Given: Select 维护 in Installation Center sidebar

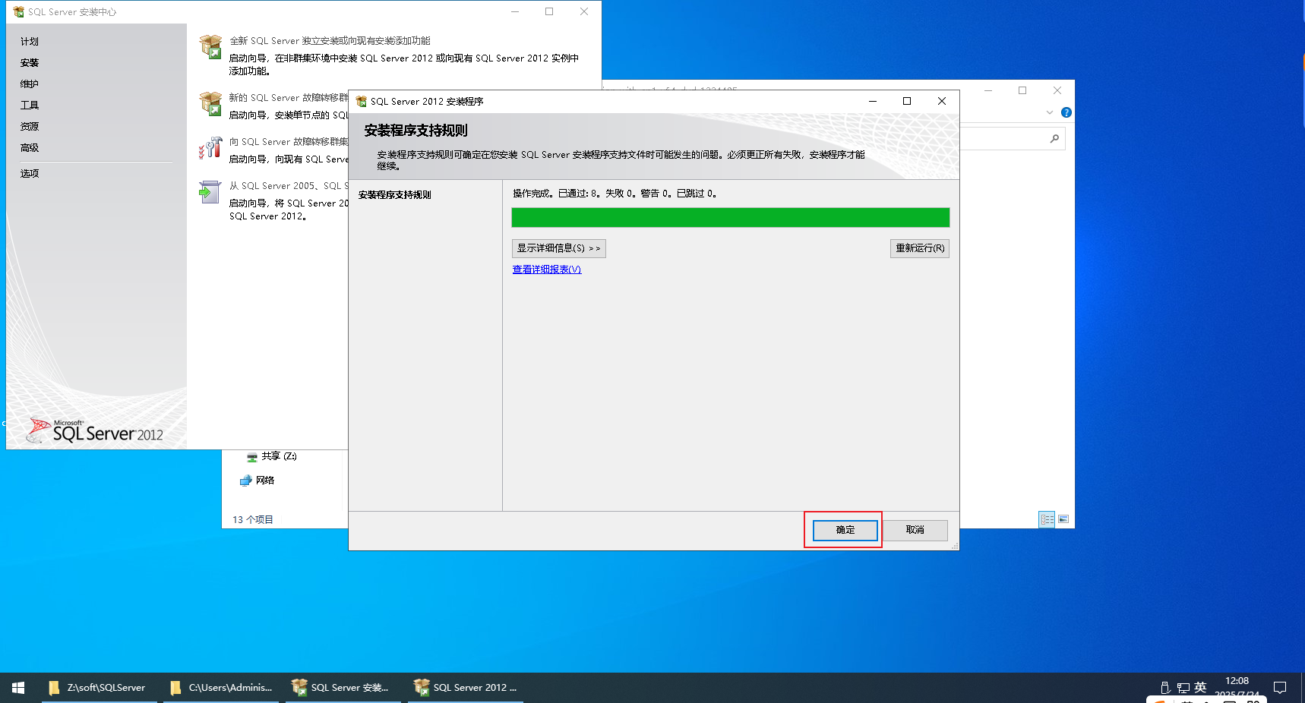Looking at the screenshot, I should point(30,84).
